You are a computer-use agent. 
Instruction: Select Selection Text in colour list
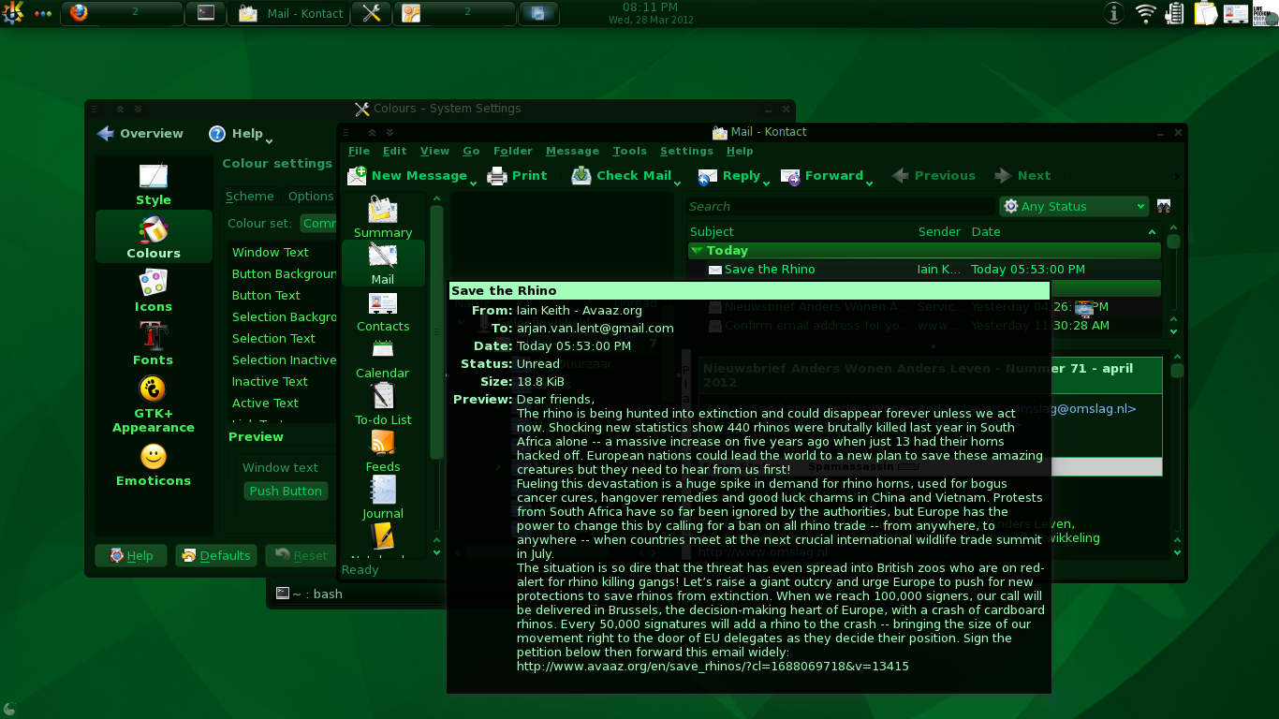273,338
